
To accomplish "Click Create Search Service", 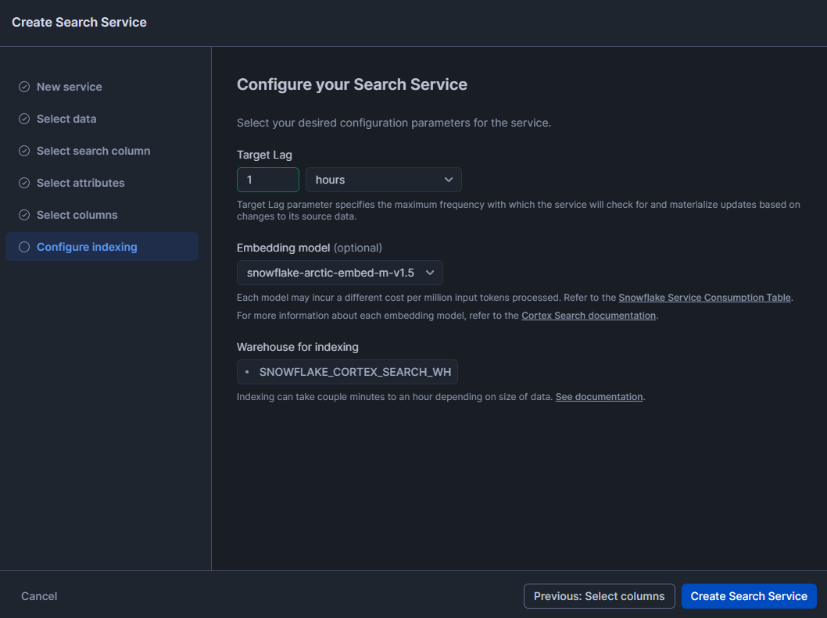I will (x=748, y=595).
